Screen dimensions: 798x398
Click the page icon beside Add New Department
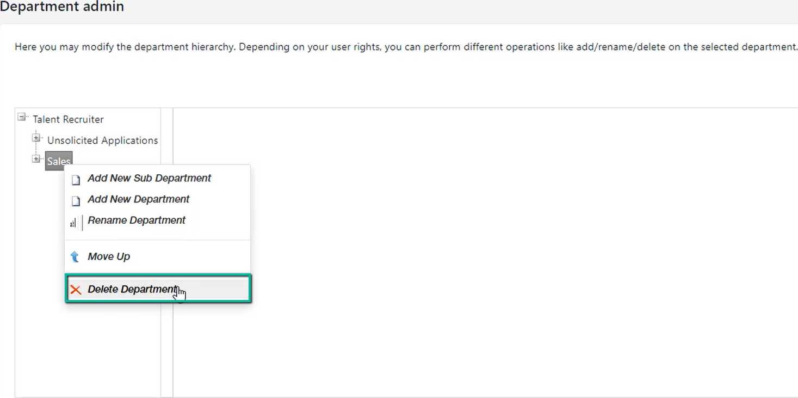[76, 201]
